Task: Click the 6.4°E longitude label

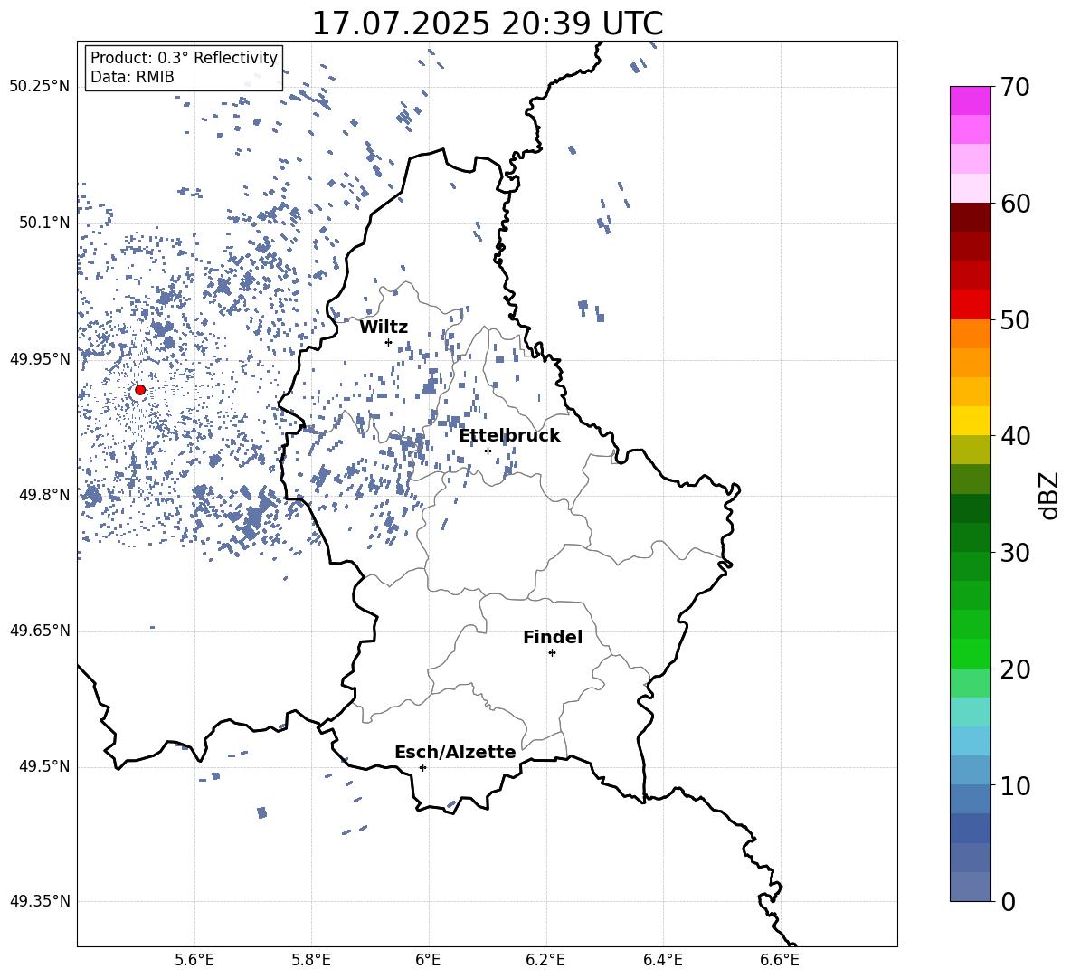Action: point(662,960)
